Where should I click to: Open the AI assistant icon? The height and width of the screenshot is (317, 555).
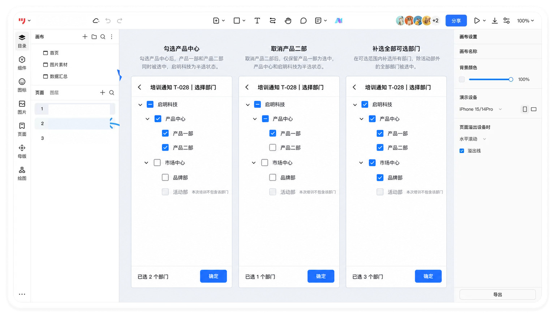[339, 21]
